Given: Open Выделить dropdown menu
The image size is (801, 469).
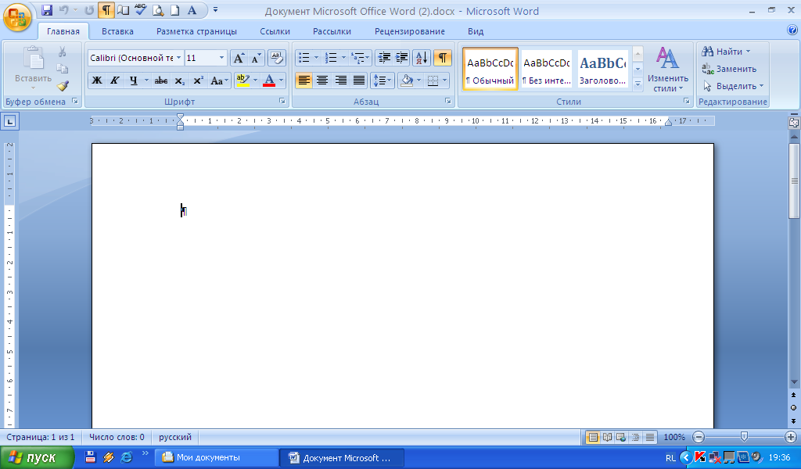Looking at the screenshot, I should point(734,86).
